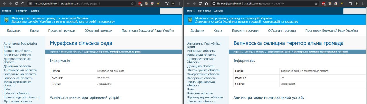Open Довідник tab in right window navigation
This screenshot has height=104, width=367.
(x=197, y=31)
